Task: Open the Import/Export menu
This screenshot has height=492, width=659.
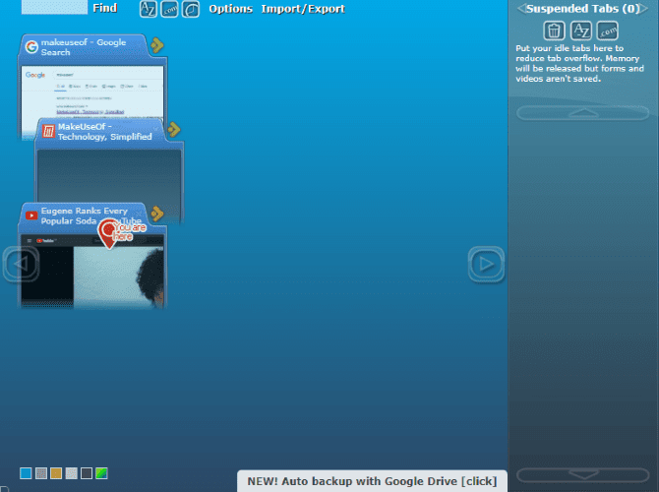Action: (x=303, y=9)
